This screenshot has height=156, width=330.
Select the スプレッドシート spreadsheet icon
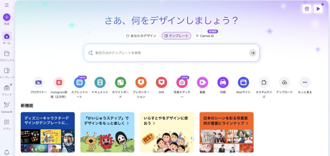click(x=79, y=82)
